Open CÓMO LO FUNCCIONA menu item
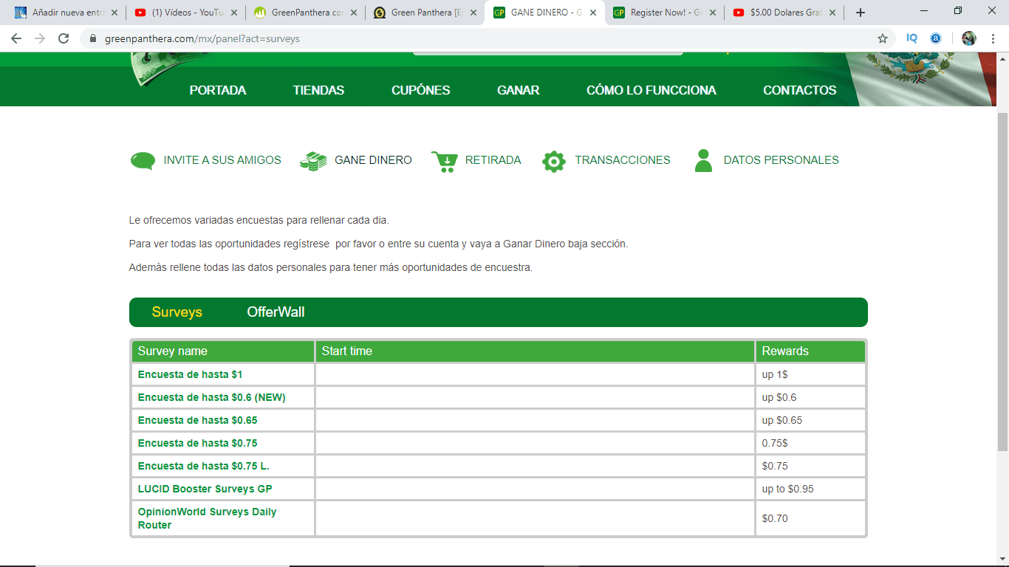 coord(651,90)
